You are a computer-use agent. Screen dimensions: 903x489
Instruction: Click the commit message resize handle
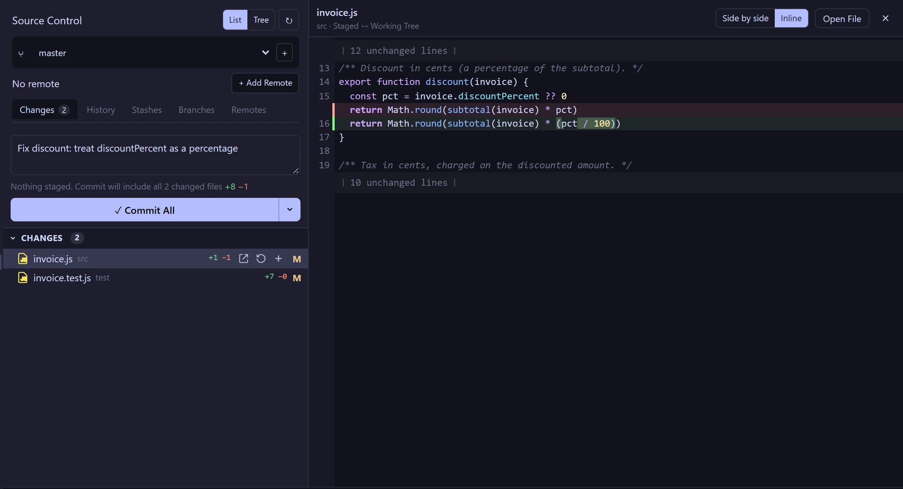296,171
